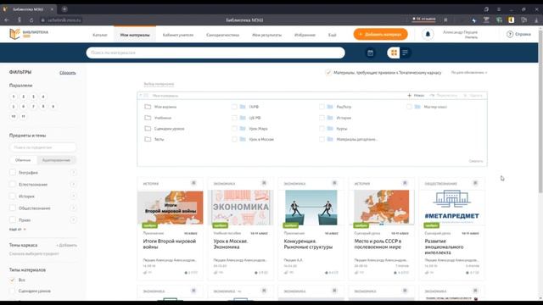Click the География info icon
Image resolution: width=543 pixels, height=305 pixels.
pyautogui.click(x=74, y=172)
